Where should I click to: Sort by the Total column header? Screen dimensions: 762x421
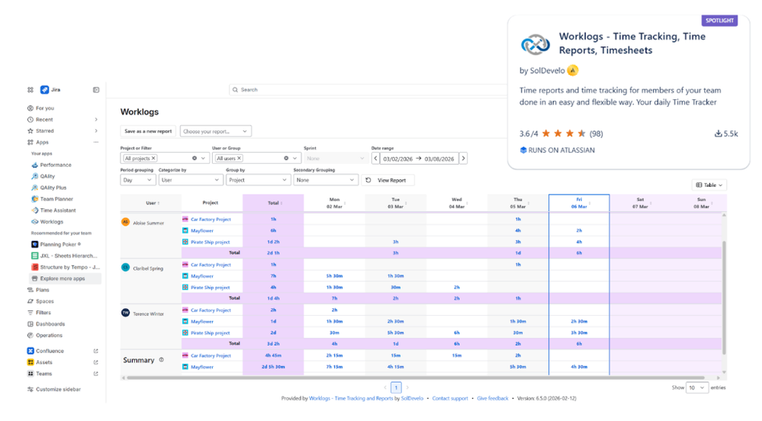(273, 203)
